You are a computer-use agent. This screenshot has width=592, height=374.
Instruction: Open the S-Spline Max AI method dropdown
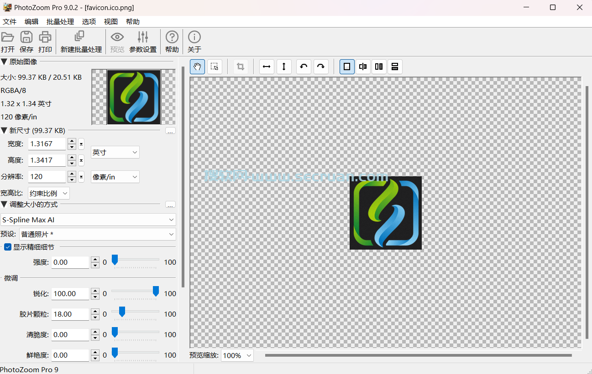(x=88, y=220)
